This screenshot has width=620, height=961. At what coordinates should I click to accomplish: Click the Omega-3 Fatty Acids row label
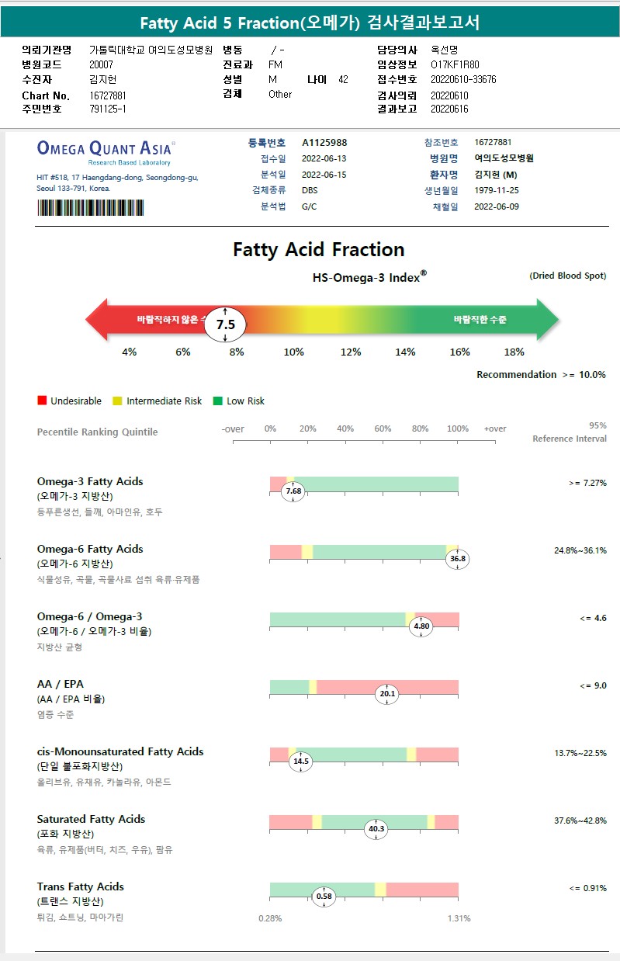point(90,481)
